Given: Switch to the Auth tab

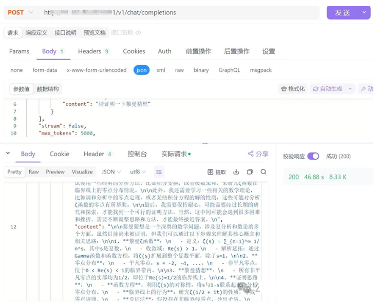Looking at the screenshot, I should (165, 51).
